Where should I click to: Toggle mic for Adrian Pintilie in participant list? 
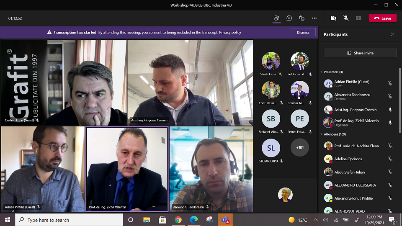[390, 84]
